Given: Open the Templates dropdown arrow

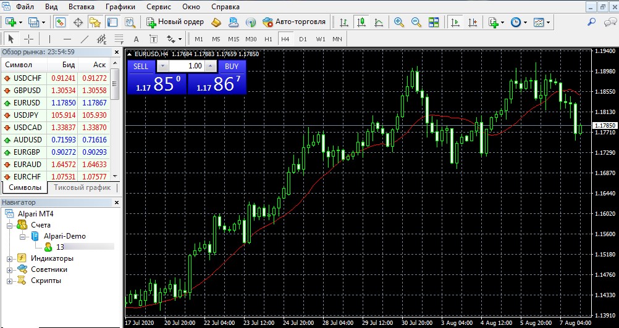Looking at the screenshot, I should 549,23.
